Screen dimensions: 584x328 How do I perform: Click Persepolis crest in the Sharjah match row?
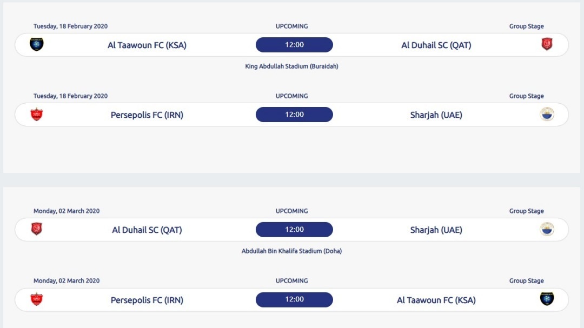37,115
